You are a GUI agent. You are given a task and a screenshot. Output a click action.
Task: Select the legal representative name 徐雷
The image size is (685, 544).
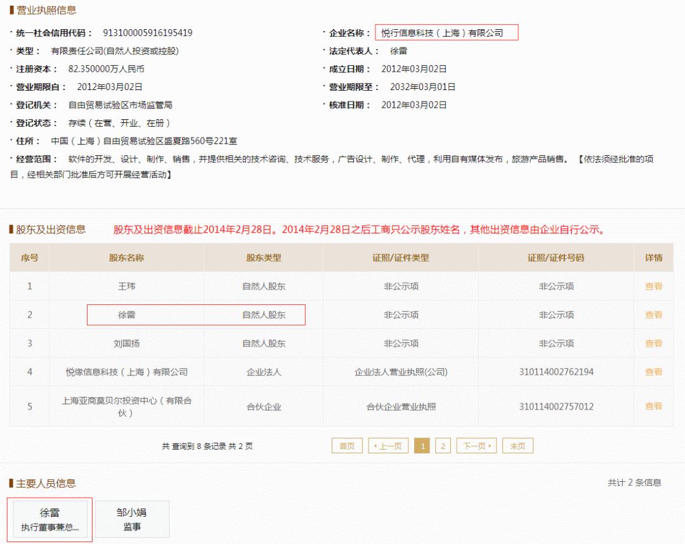pyautogui.click(x=400, y=51)
